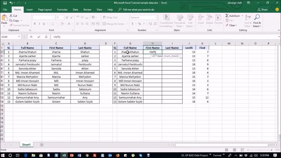Click the Clear eraser icon
Image resolution: width=281 pixels, height=158 pixels.
click(x=227, y=25)
